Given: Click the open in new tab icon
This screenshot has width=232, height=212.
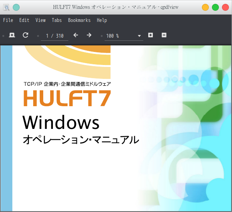Looking at the screenshot, I should coord(12,35).
